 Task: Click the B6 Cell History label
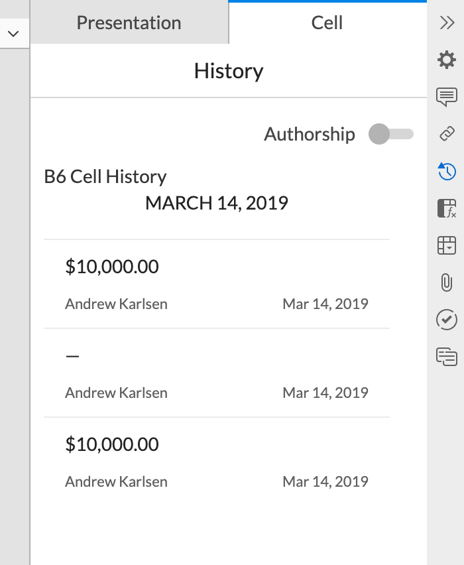pyautogui.click(x=105, y=176)
